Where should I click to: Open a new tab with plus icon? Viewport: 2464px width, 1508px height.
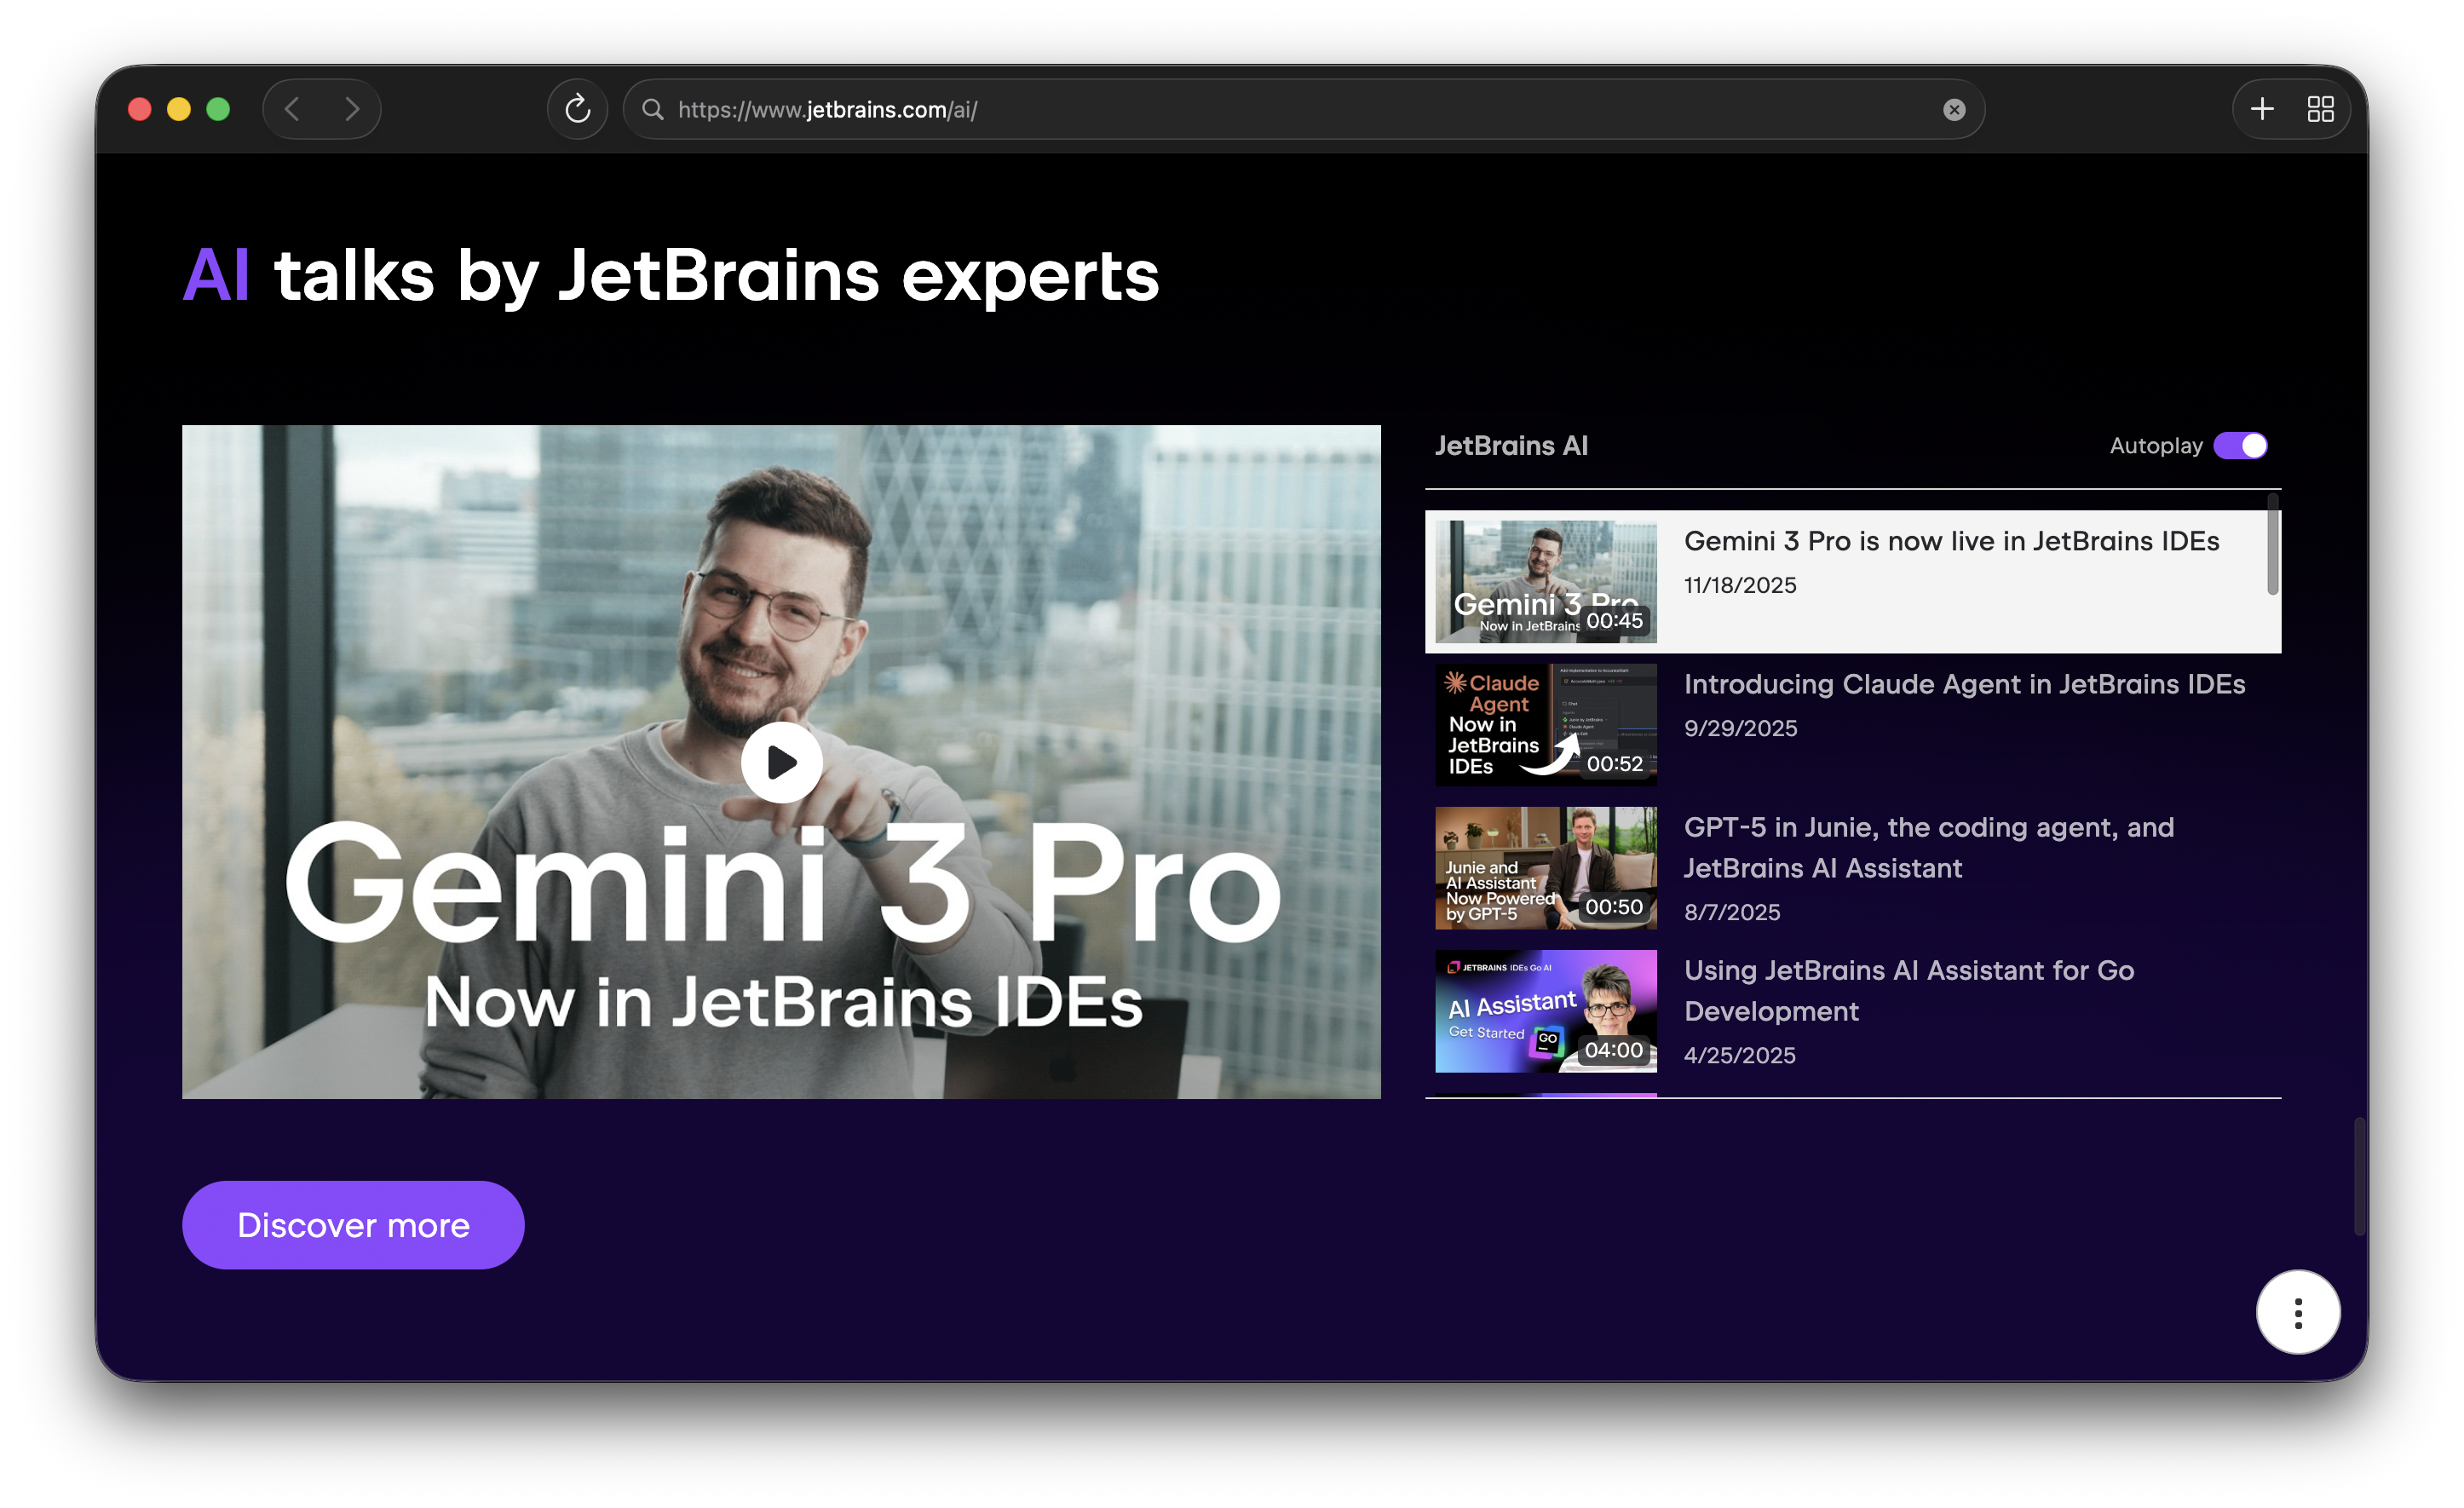[2262, 109]
